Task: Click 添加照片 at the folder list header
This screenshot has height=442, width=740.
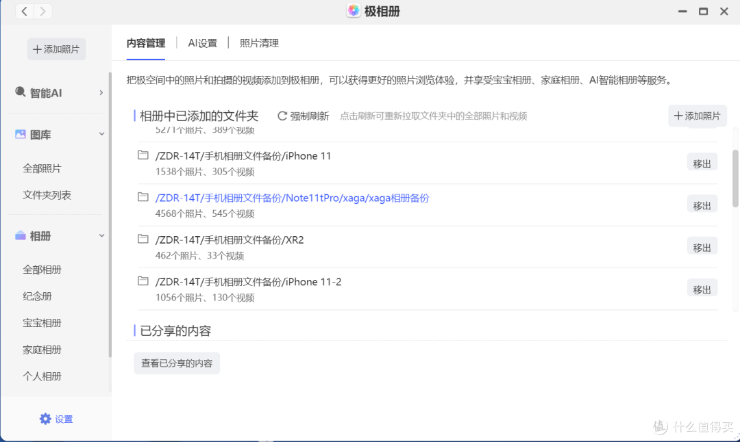Action: (697, 116)
